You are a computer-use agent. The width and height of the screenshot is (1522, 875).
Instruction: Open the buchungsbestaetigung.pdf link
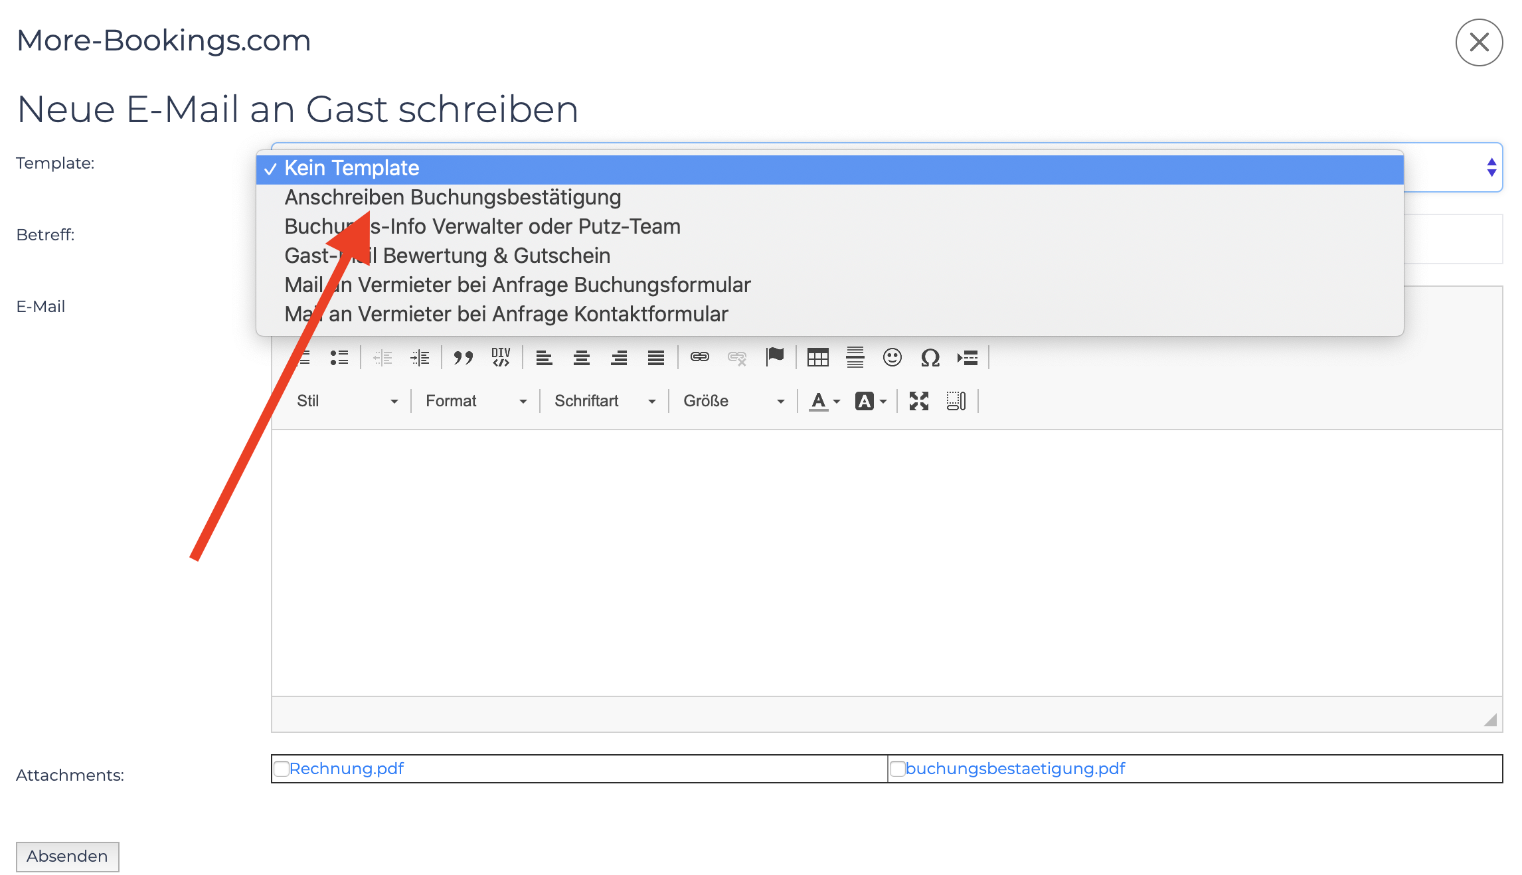click(x=1015, y=769)
